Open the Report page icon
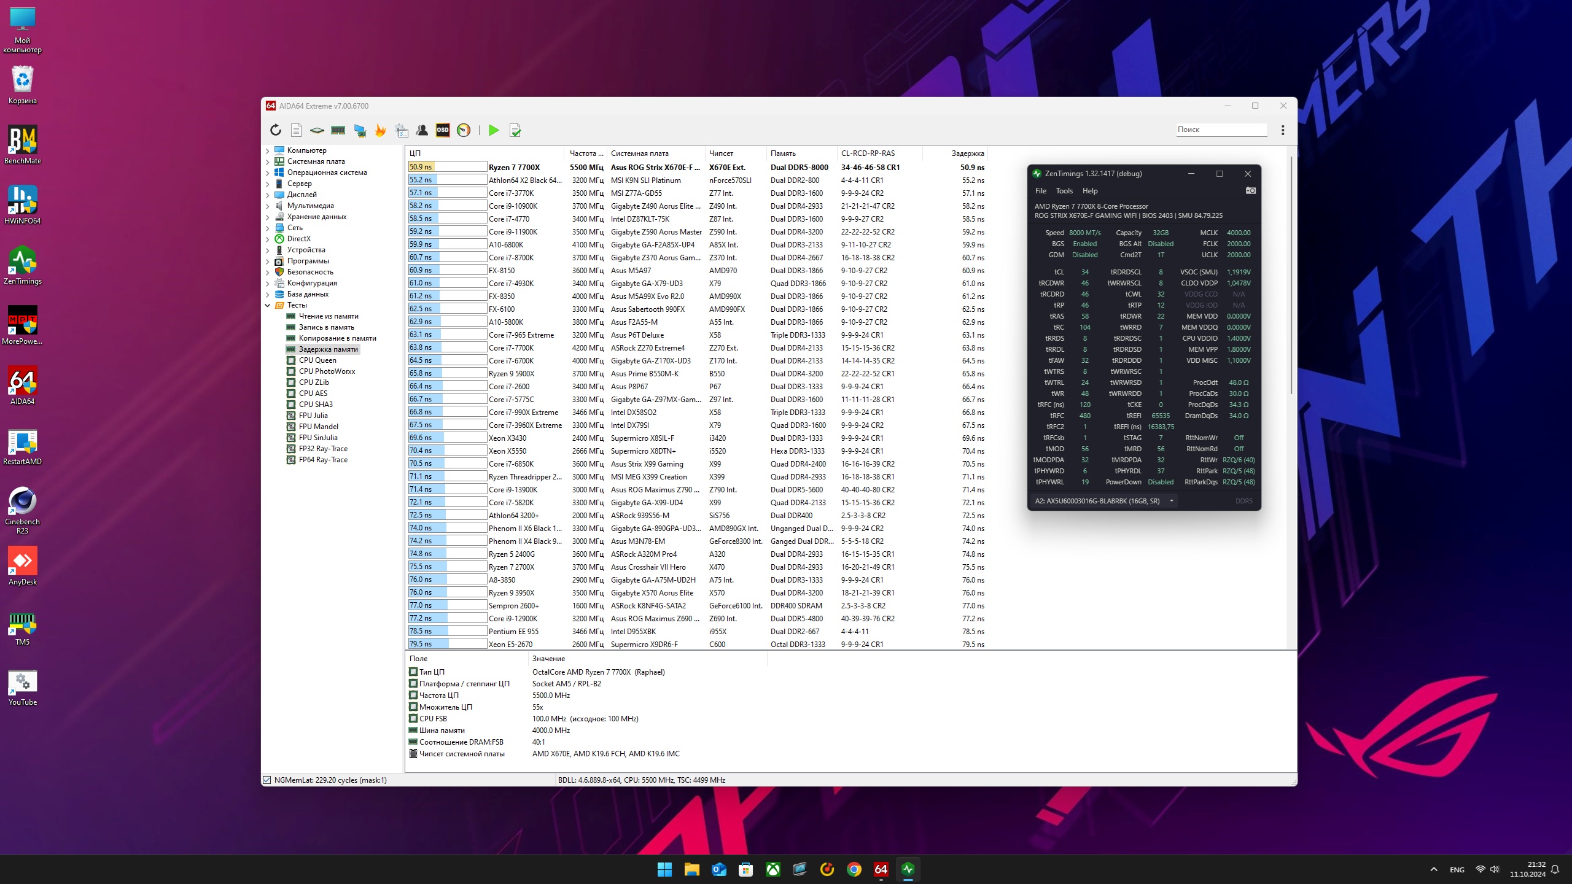This screenshot has height=884, width=1572. pos(296,130)
